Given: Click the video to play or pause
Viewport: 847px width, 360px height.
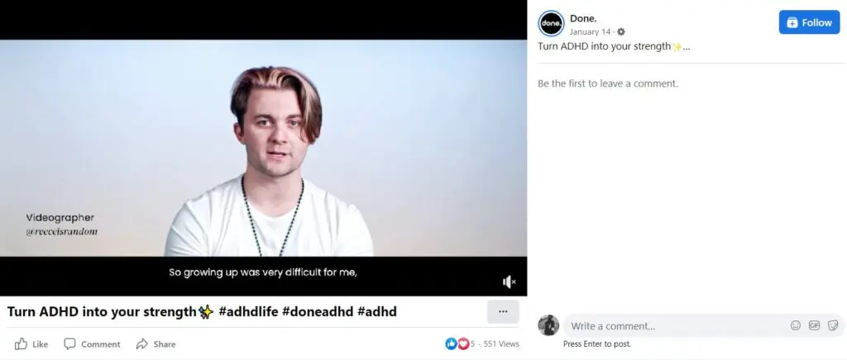Looking at the screenshot, I should point(263,148).
